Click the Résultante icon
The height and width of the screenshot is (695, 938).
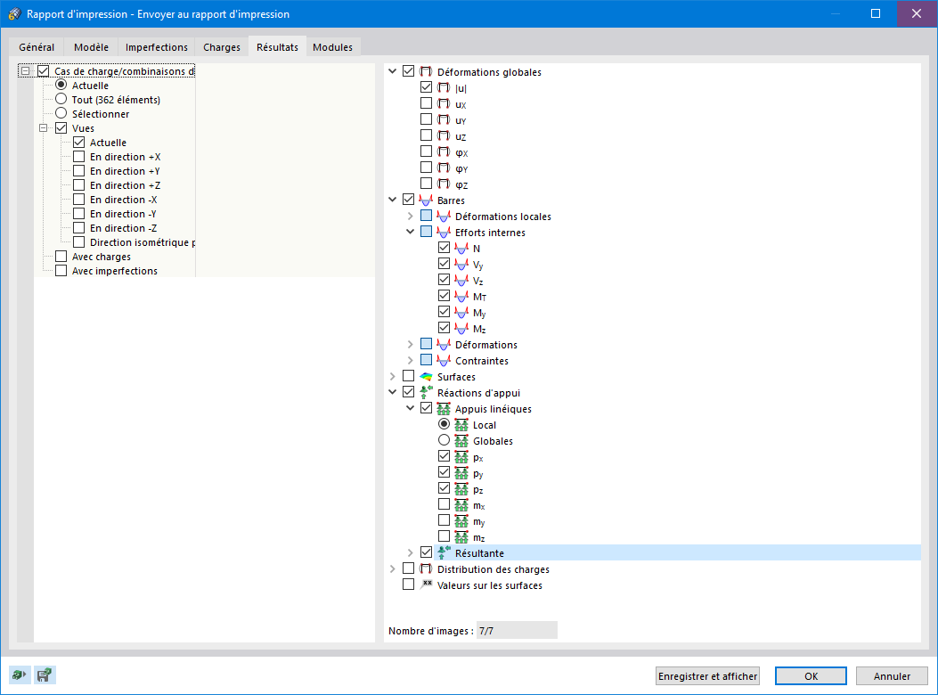(444, 552)
